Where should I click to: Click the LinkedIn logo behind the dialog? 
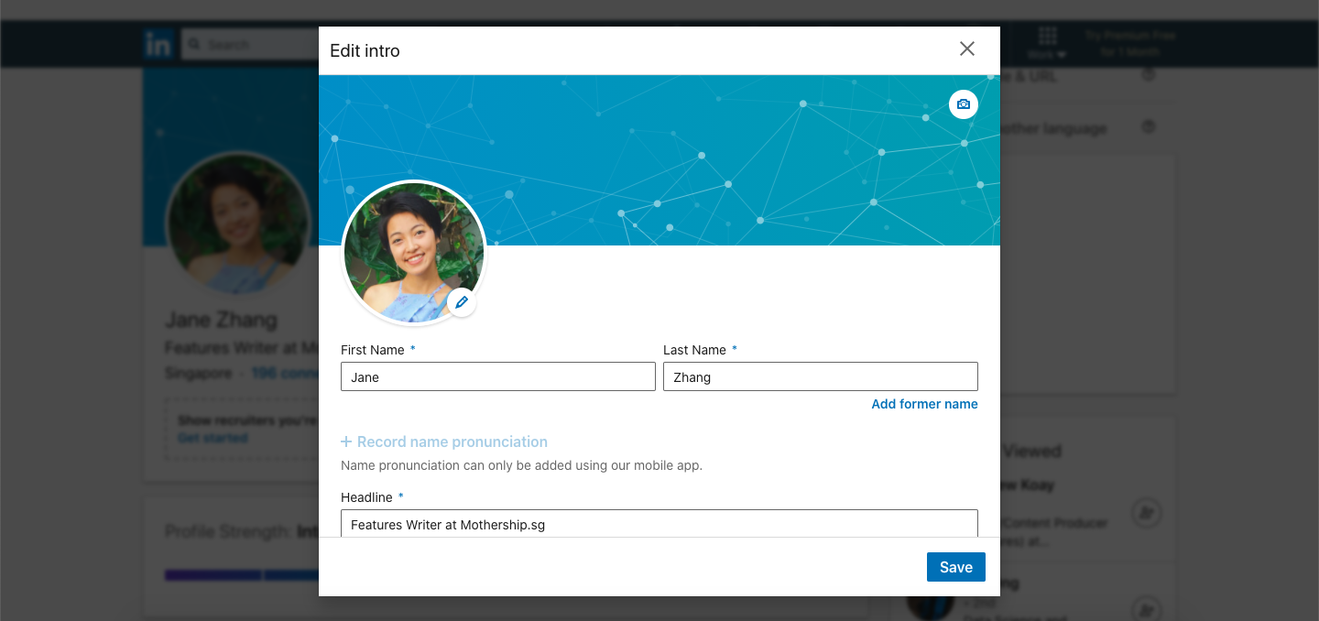point(158,44)
